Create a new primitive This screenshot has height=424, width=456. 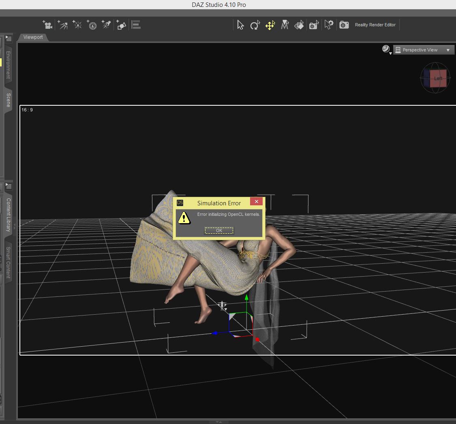pyautogui.click(x=121, y=25)
